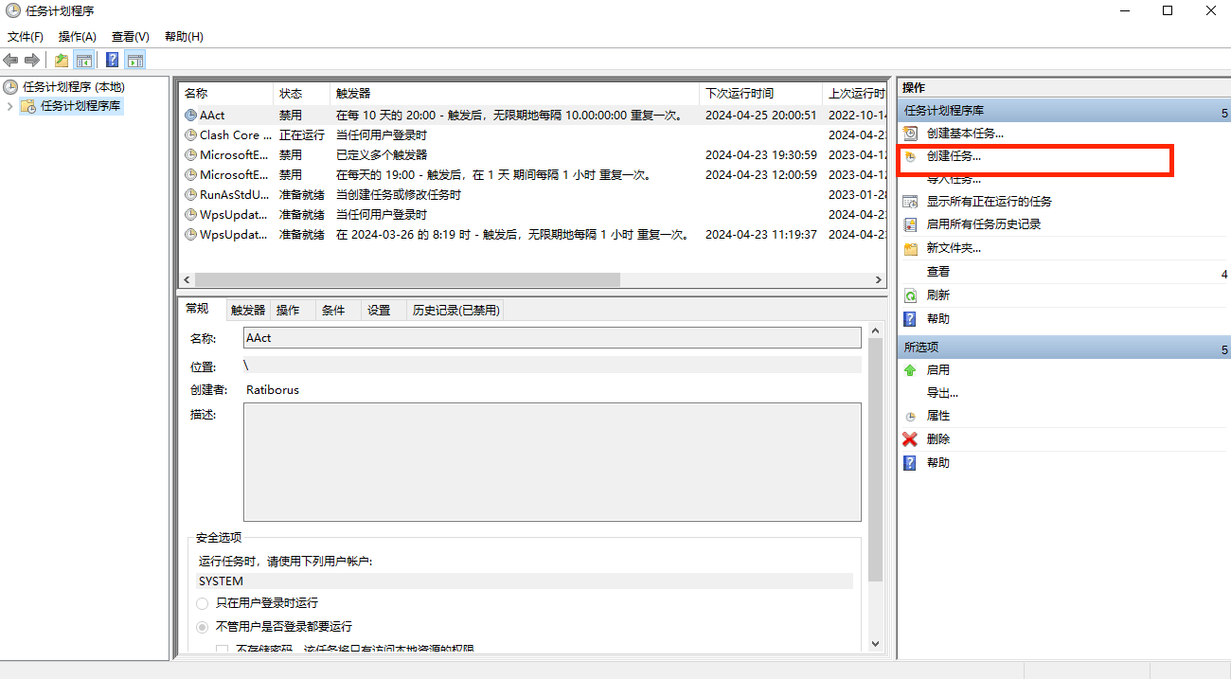Click the details pane scrollbar down arrow
Image resolution: width=1231 pixels, height=679 pixels.
tap(875, 643)
